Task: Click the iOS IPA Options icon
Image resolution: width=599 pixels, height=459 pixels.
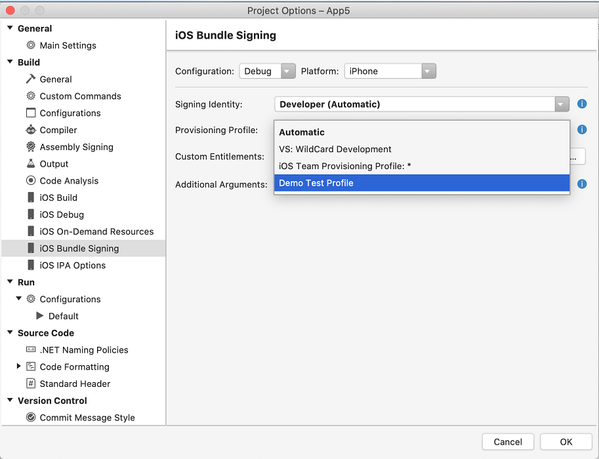Action: [x=30, y=265]
